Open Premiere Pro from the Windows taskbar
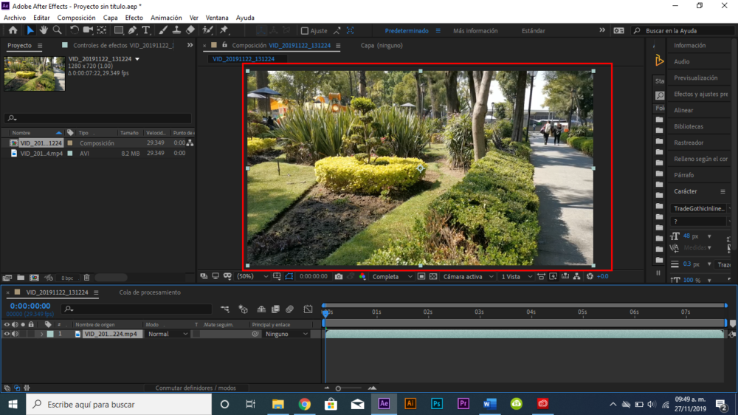Screen dimensions: 738x415 tap(463, 404)
